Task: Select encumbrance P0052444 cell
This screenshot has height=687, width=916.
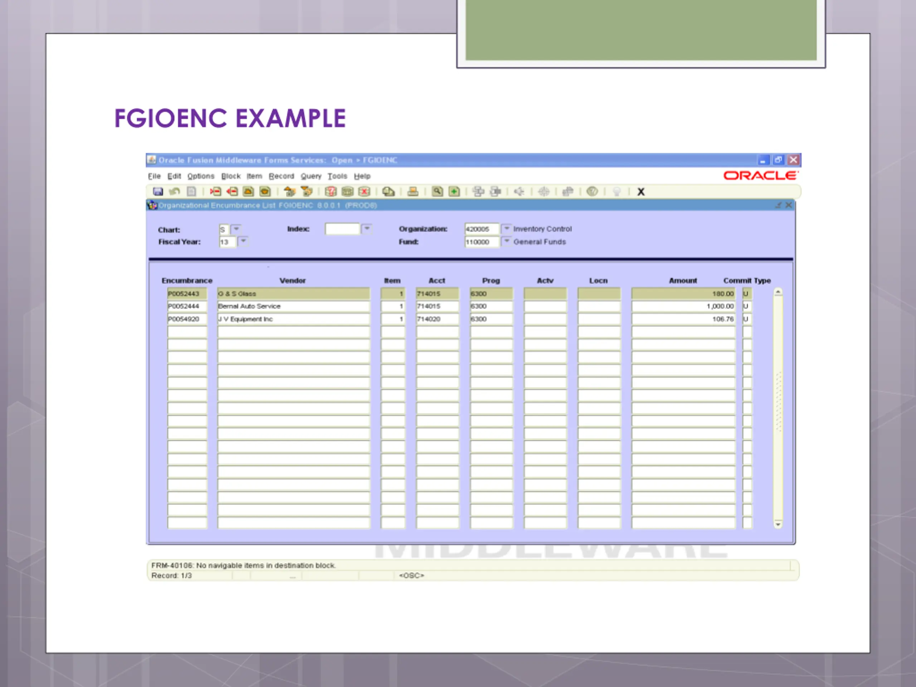Action: [187, 306]
